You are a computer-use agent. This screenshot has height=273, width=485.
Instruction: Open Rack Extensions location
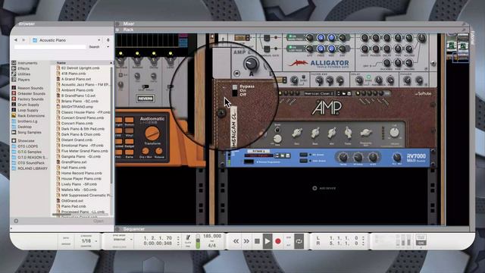point(28,116)
